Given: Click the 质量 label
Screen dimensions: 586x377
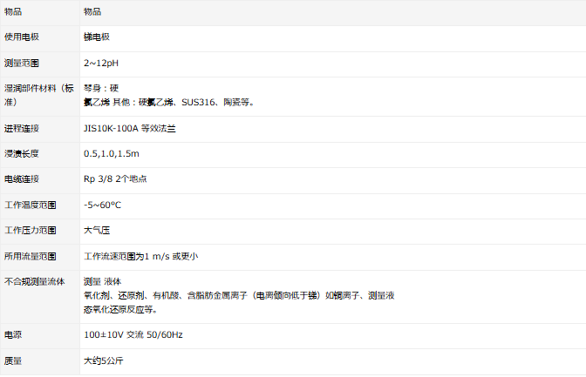Looking at the screenshot, I should pos(13,361).
